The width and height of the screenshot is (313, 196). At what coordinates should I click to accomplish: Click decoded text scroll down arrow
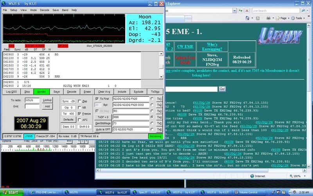(161, 77)
